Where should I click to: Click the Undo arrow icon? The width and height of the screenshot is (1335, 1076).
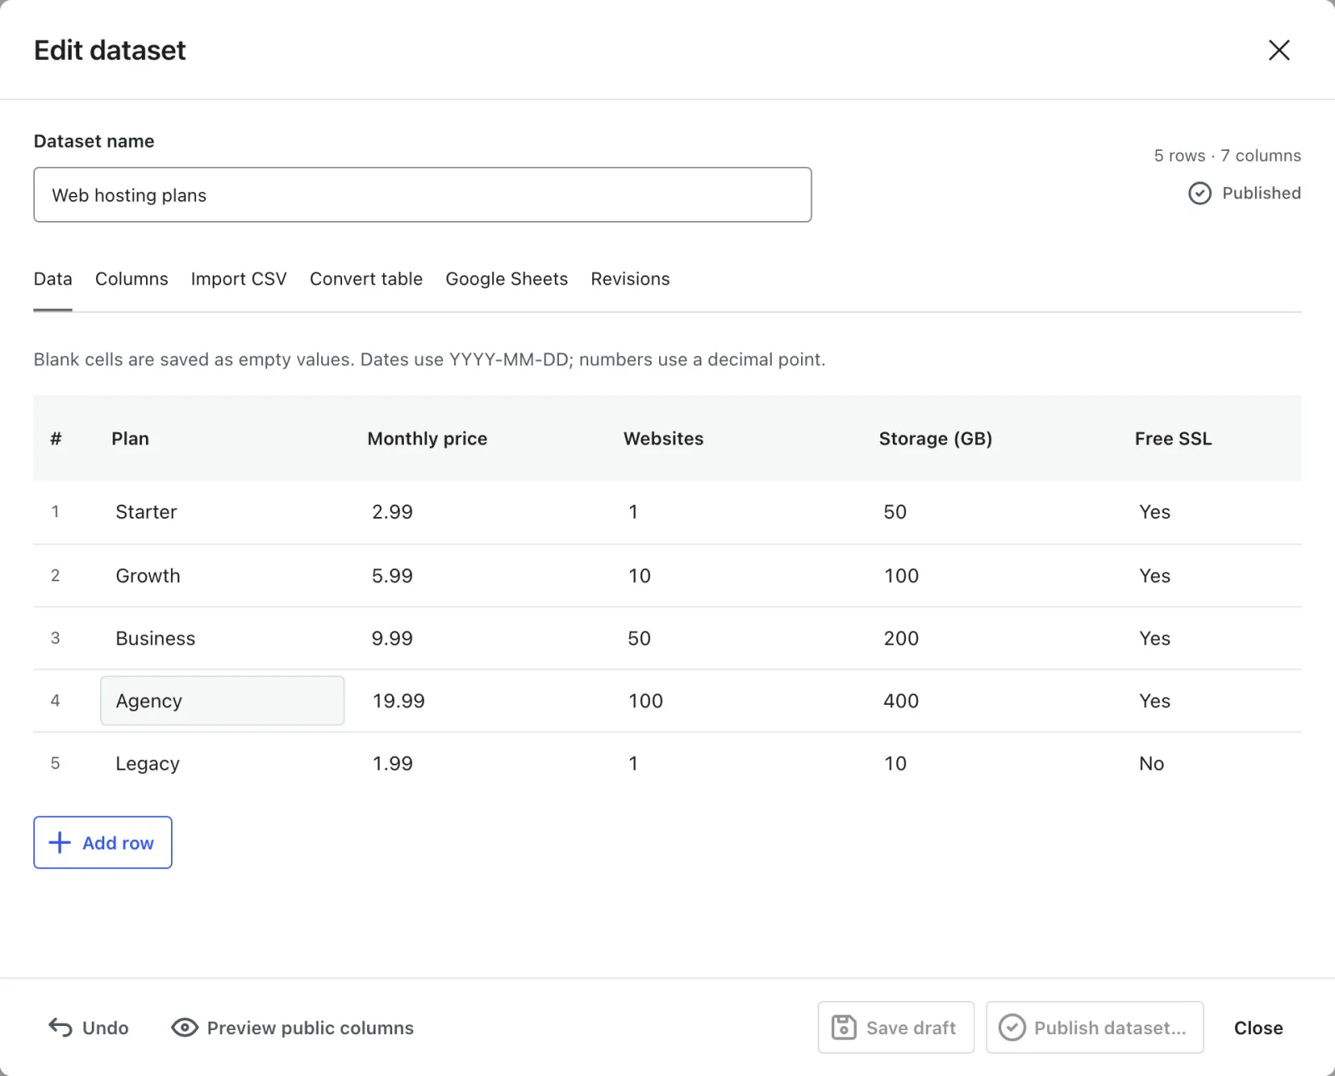pos(60,1028)
